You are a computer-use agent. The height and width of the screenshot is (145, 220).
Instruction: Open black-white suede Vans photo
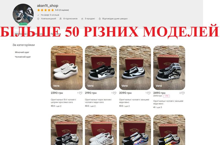tap(135, 68)
